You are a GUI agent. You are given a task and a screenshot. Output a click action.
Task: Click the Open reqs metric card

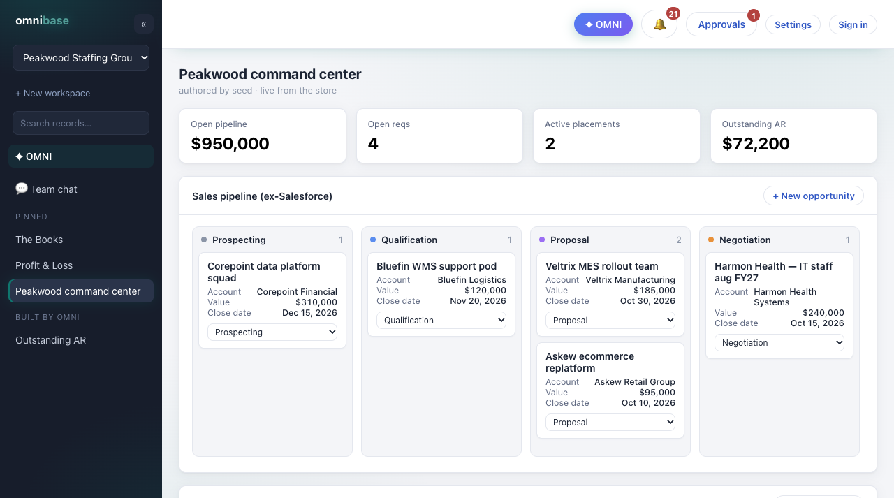pos(439,136)
